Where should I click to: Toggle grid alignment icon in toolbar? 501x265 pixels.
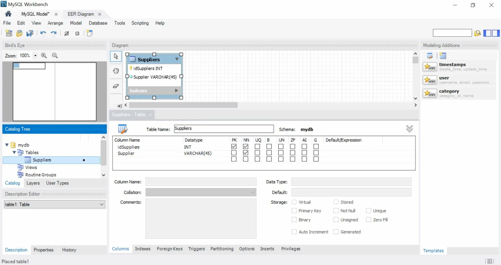(x=77, y=33)
